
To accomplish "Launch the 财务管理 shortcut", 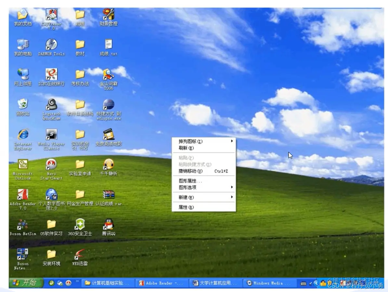I will [109, 17].
